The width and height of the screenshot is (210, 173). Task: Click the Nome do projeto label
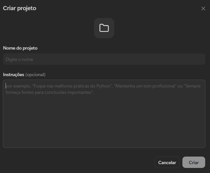(x=20, y=48)
